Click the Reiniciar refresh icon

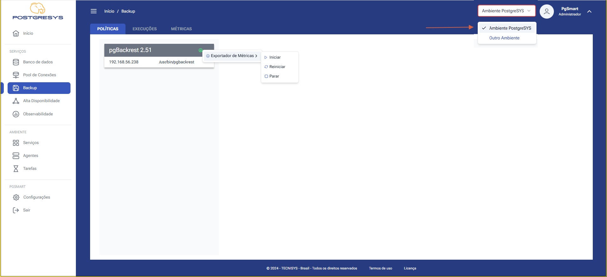[266, 67]
